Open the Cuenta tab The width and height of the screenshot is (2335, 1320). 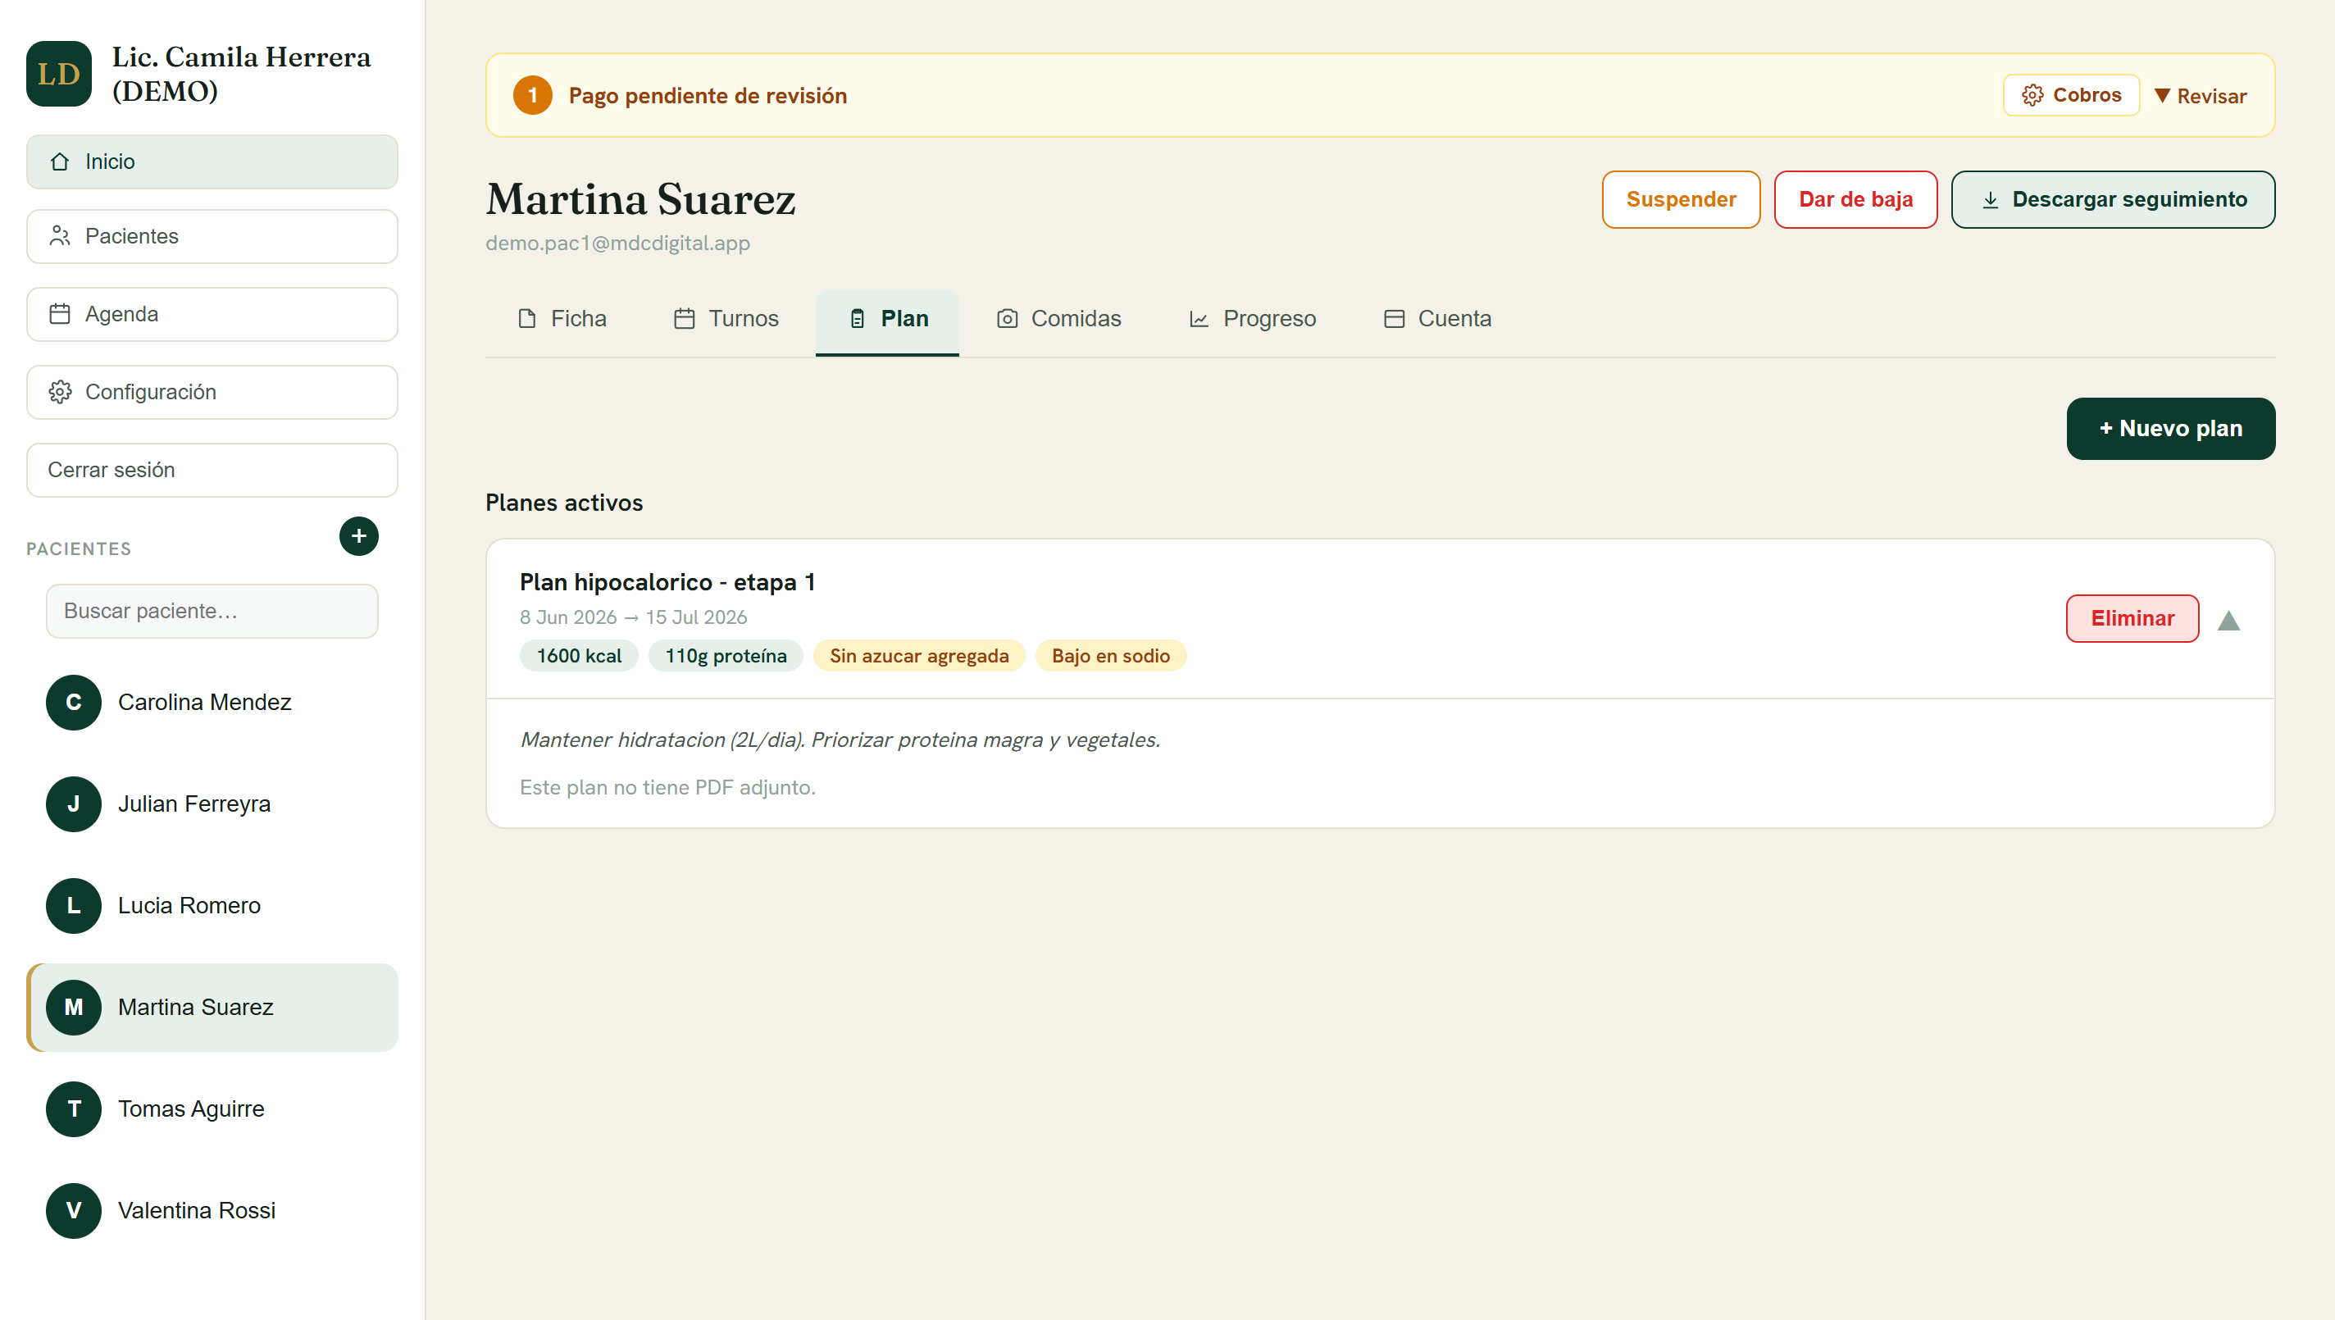1437,318
